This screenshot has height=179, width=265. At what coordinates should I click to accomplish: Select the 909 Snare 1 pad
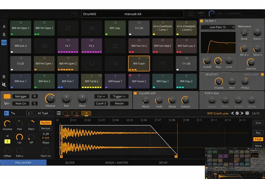point(115,81)
